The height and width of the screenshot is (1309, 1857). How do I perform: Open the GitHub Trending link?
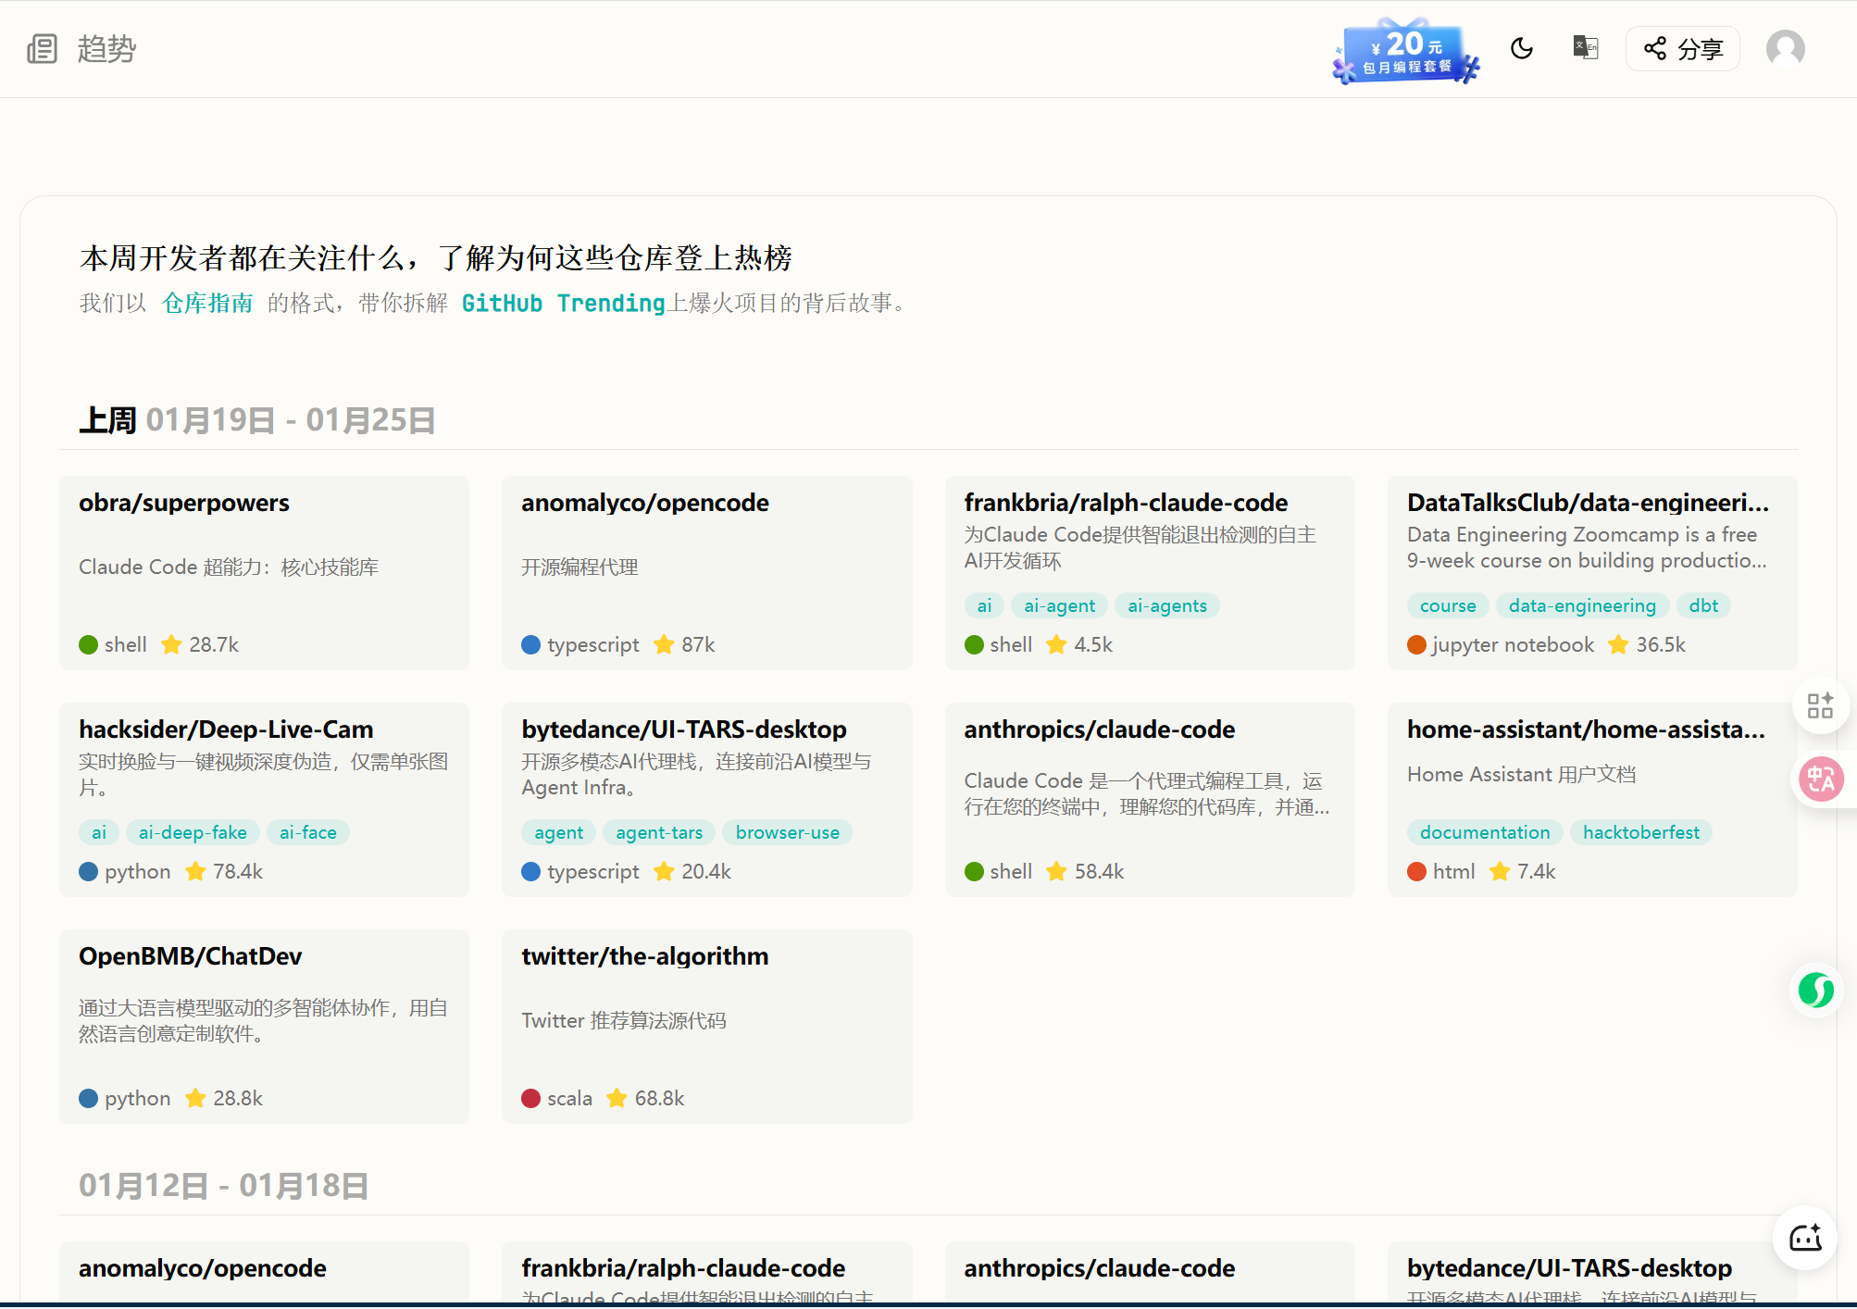563,303
